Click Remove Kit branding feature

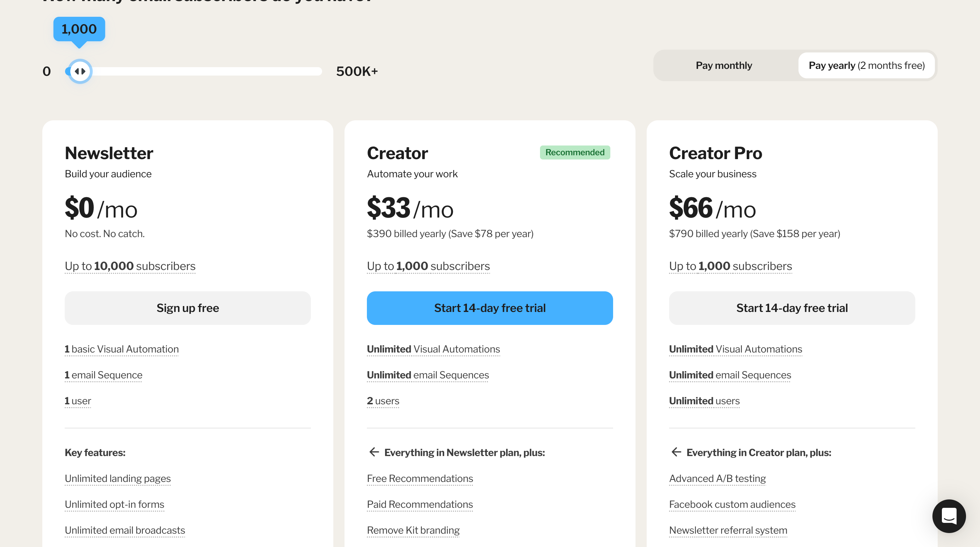(413, 530)
